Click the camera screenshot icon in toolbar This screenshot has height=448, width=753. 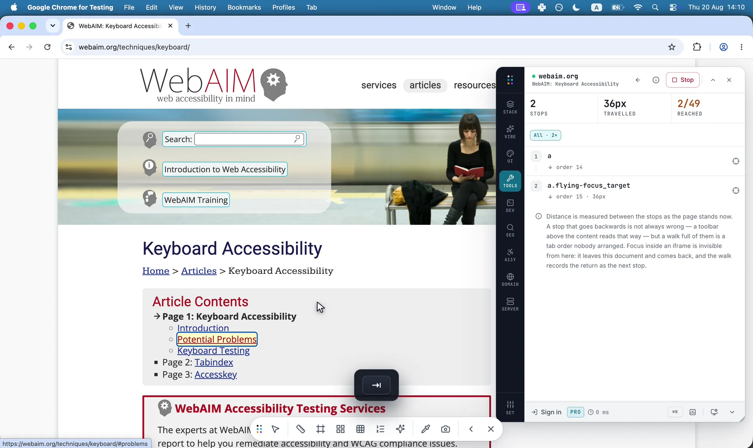[x=446, y=429]
